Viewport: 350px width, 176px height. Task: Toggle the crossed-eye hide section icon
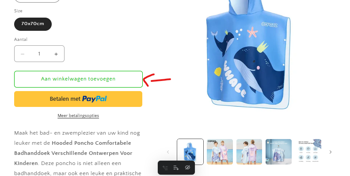coord(187,168)
